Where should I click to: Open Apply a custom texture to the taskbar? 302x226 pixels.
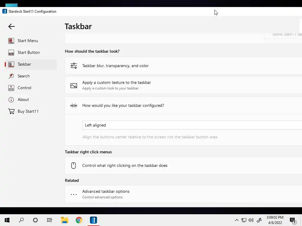(183, 85)
